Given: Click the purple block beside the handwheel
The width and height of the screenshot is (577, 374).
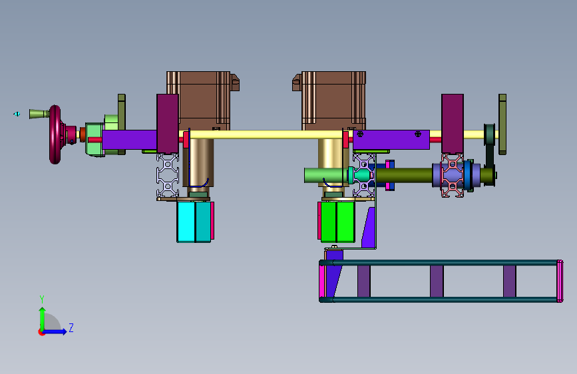Looking at the screenshot, I should pos(130,140).
